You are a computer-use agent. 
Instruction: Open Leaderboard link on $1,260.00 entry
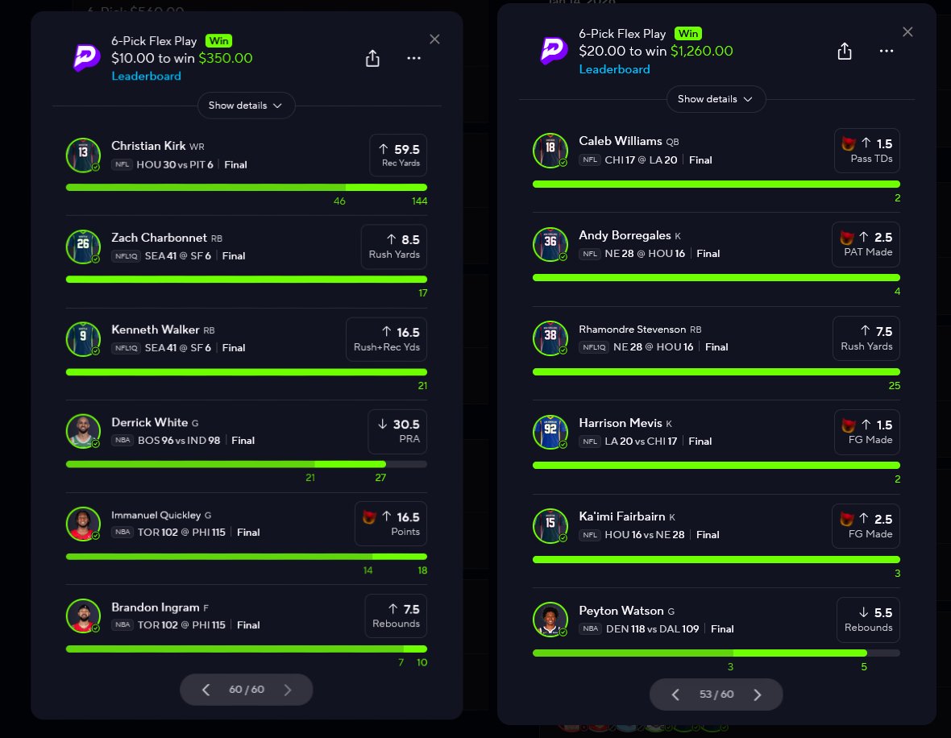614,69
